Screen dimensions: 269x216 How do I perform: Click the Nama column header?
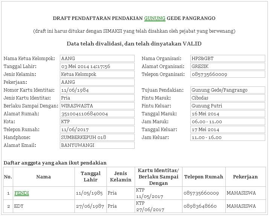point(44,177)
